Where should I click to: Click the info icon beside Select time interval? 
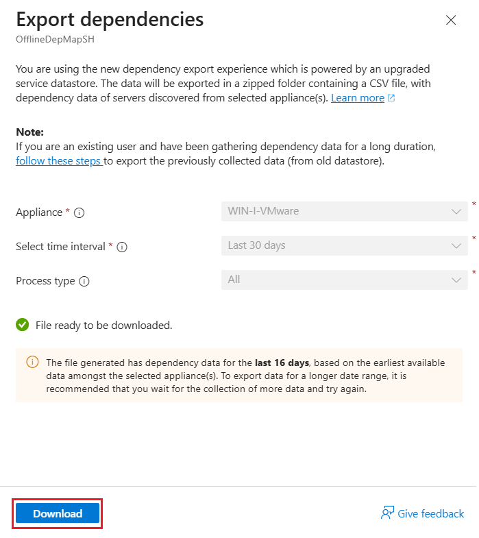[x=122, y=247]
